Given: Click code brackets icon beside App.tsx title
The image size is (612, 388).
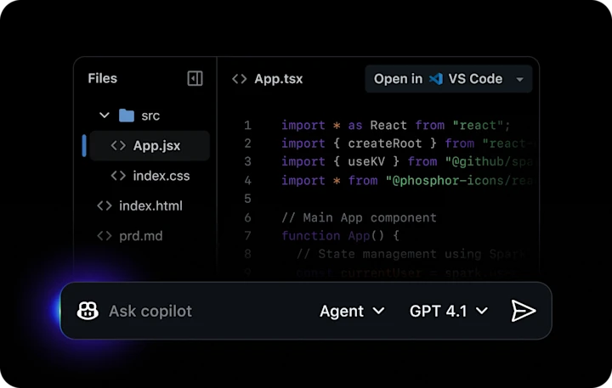Looking at the screenshot, I should [239, 79].
